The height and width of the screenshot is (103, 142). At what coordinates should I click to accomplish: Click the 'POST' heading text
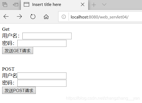point(8,69)
